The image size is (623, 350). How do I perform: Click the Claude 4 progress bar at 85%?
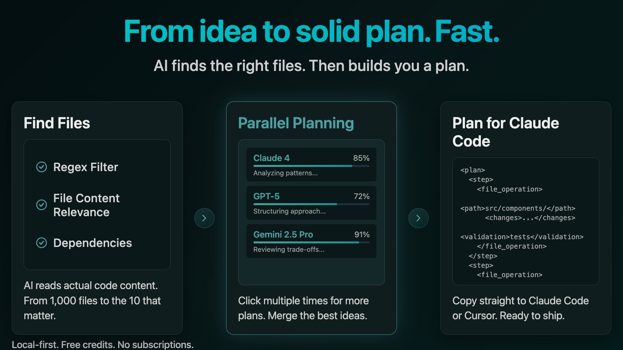click(x=311, y=166)
